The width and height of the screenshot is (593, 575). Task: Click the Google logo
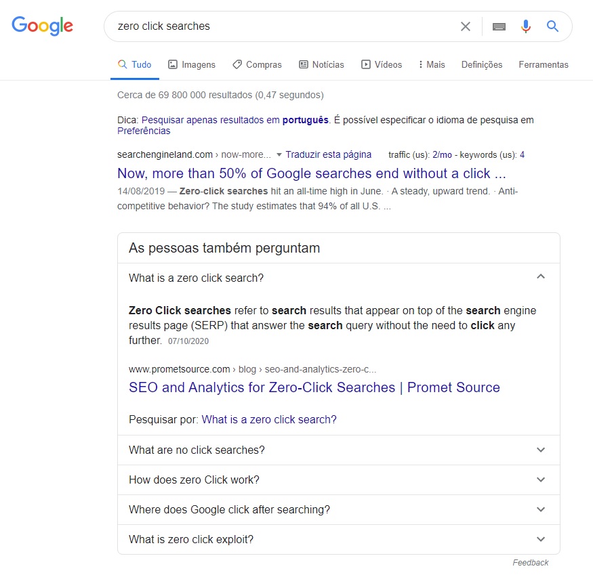pos(42,26)
